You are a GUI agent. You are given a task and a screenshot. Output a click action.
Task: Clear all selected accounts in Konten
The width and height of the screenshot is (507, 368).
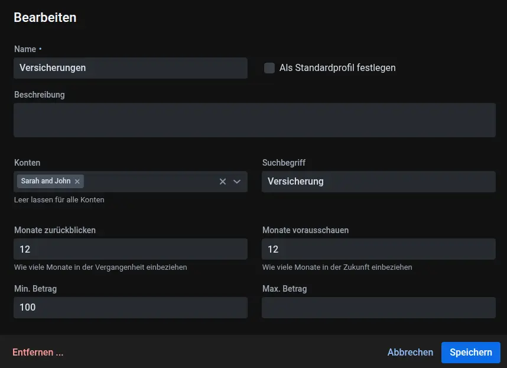(x=223, y=182)
